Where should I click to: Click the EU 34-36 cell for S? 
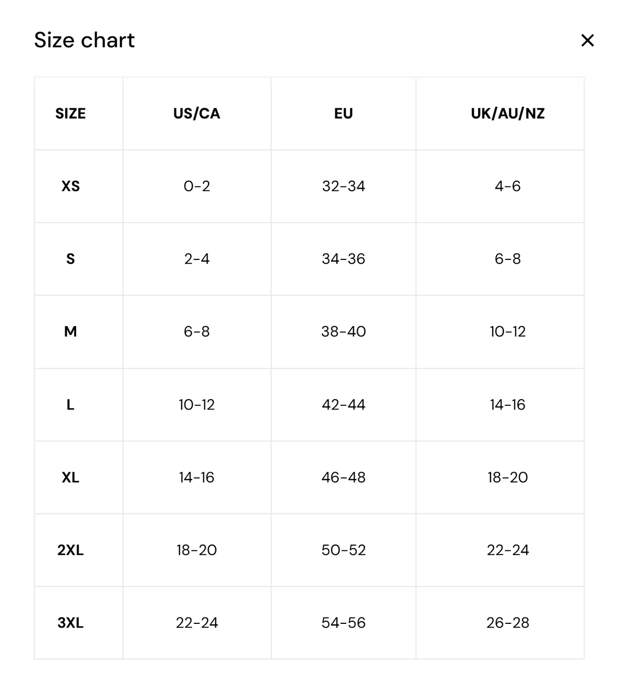pyautogui.click(x=344, y=259)
